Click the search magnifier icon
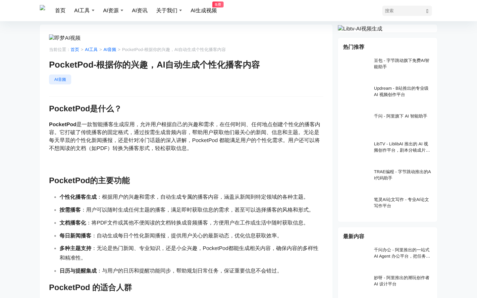 coord(427,11)
